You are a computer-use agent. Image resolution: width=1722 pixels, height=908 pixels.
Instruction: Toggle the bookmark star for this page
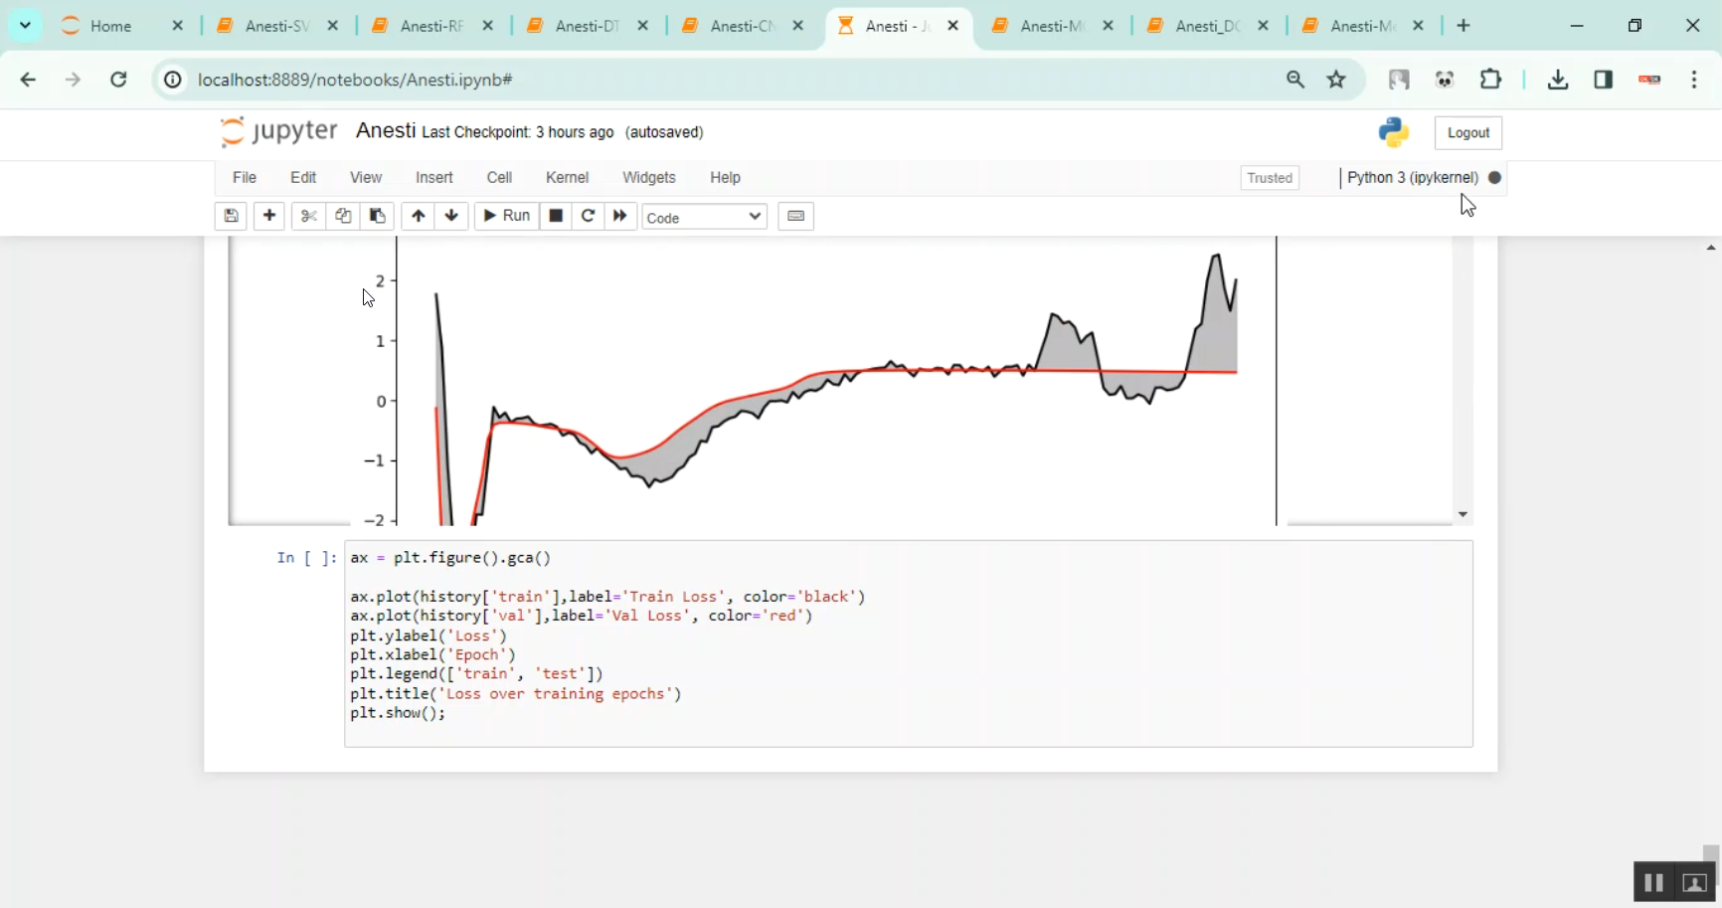1336,80
